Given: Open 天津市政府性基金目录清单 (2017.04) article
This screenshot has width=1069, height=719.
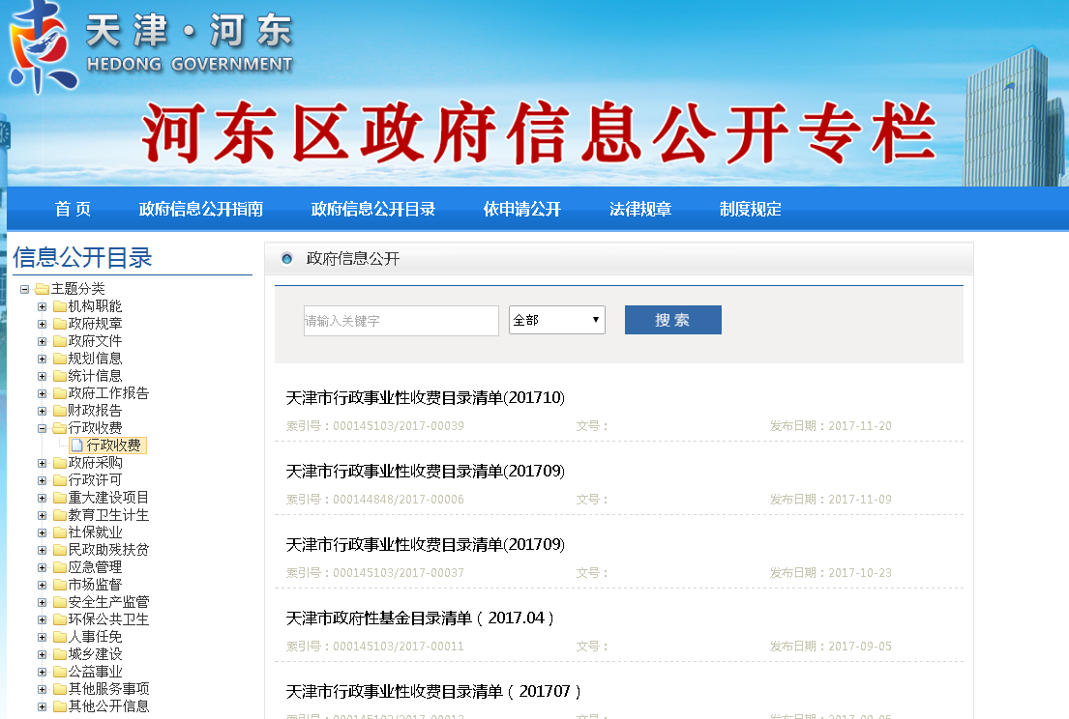Looking at the screenshot, I should (421, 618).
